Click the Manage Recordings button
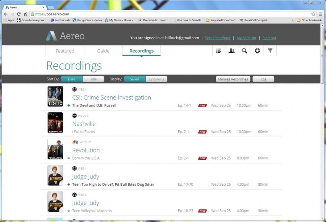Viewport: 326px width, 222px height. click(233, 79)
